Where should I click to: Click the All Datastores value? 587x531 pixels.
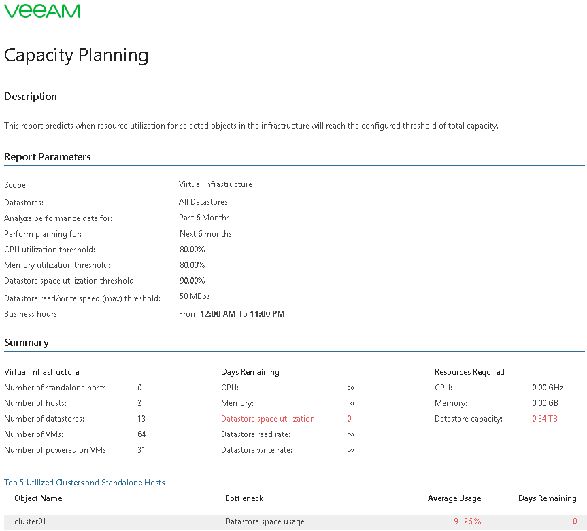pos(203,202)
